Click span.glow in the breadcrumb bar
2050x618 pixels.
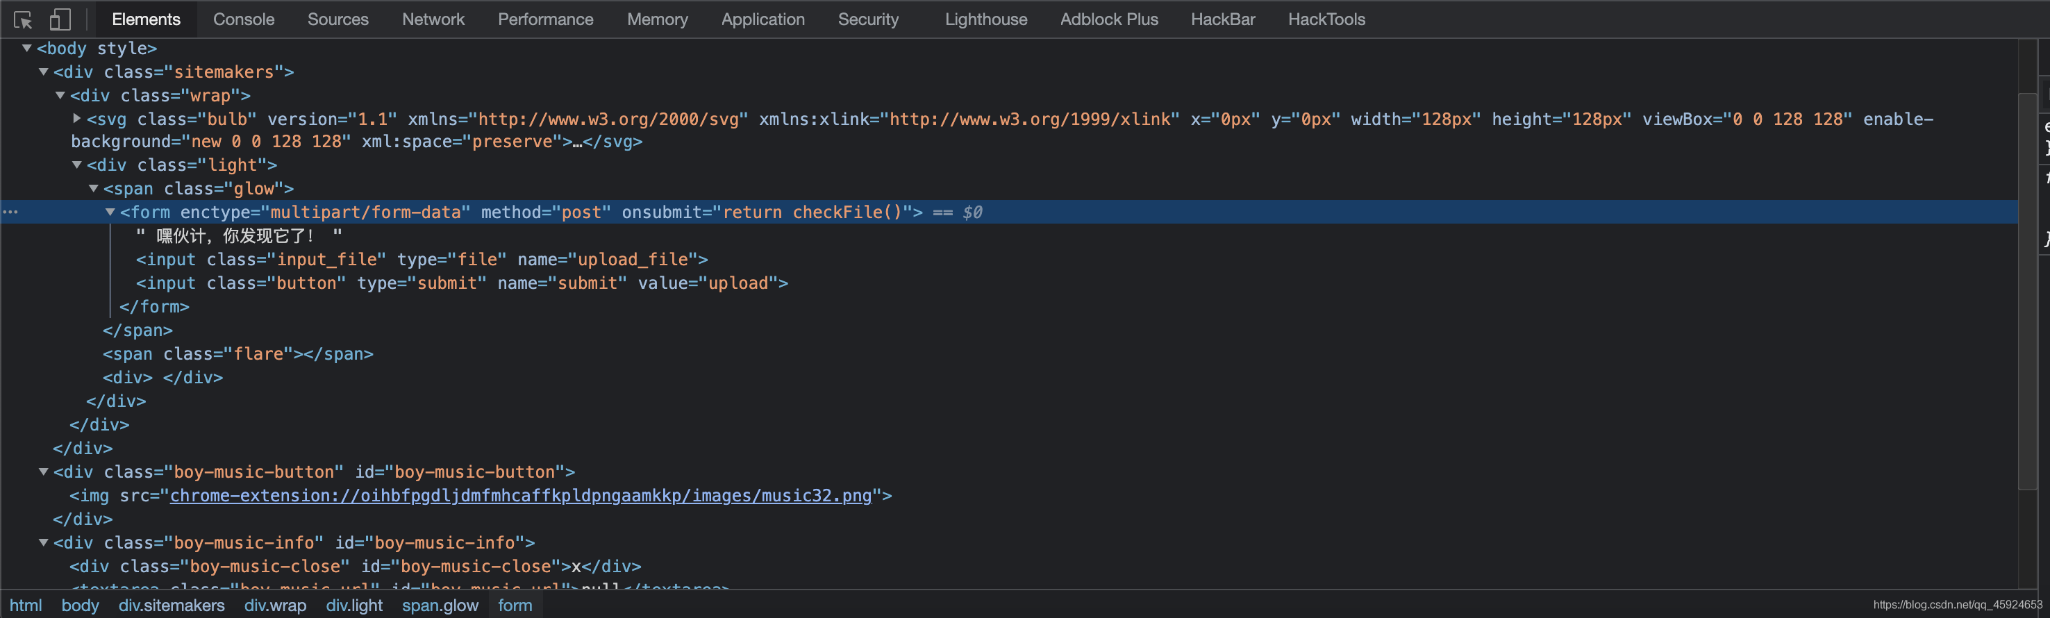point(440,606)
